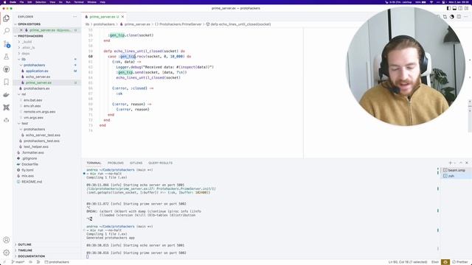The height and width of the screenshot is (265, 472).
Task: Click the split editor right icon
Action: click(x=459, y=17)
